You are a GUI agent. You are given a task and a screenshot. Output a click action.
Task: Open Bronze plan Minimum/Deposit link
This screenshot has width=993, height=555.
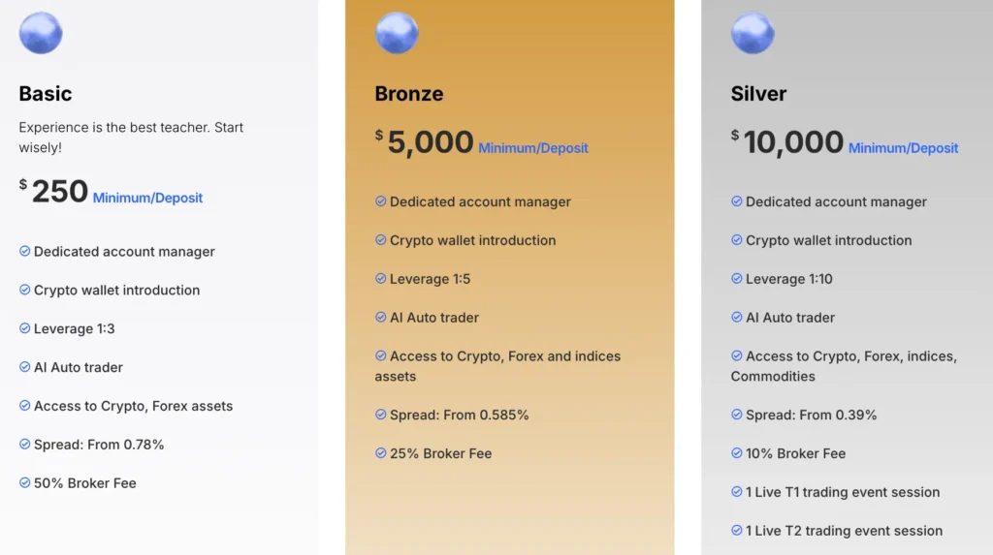(533, 148)
